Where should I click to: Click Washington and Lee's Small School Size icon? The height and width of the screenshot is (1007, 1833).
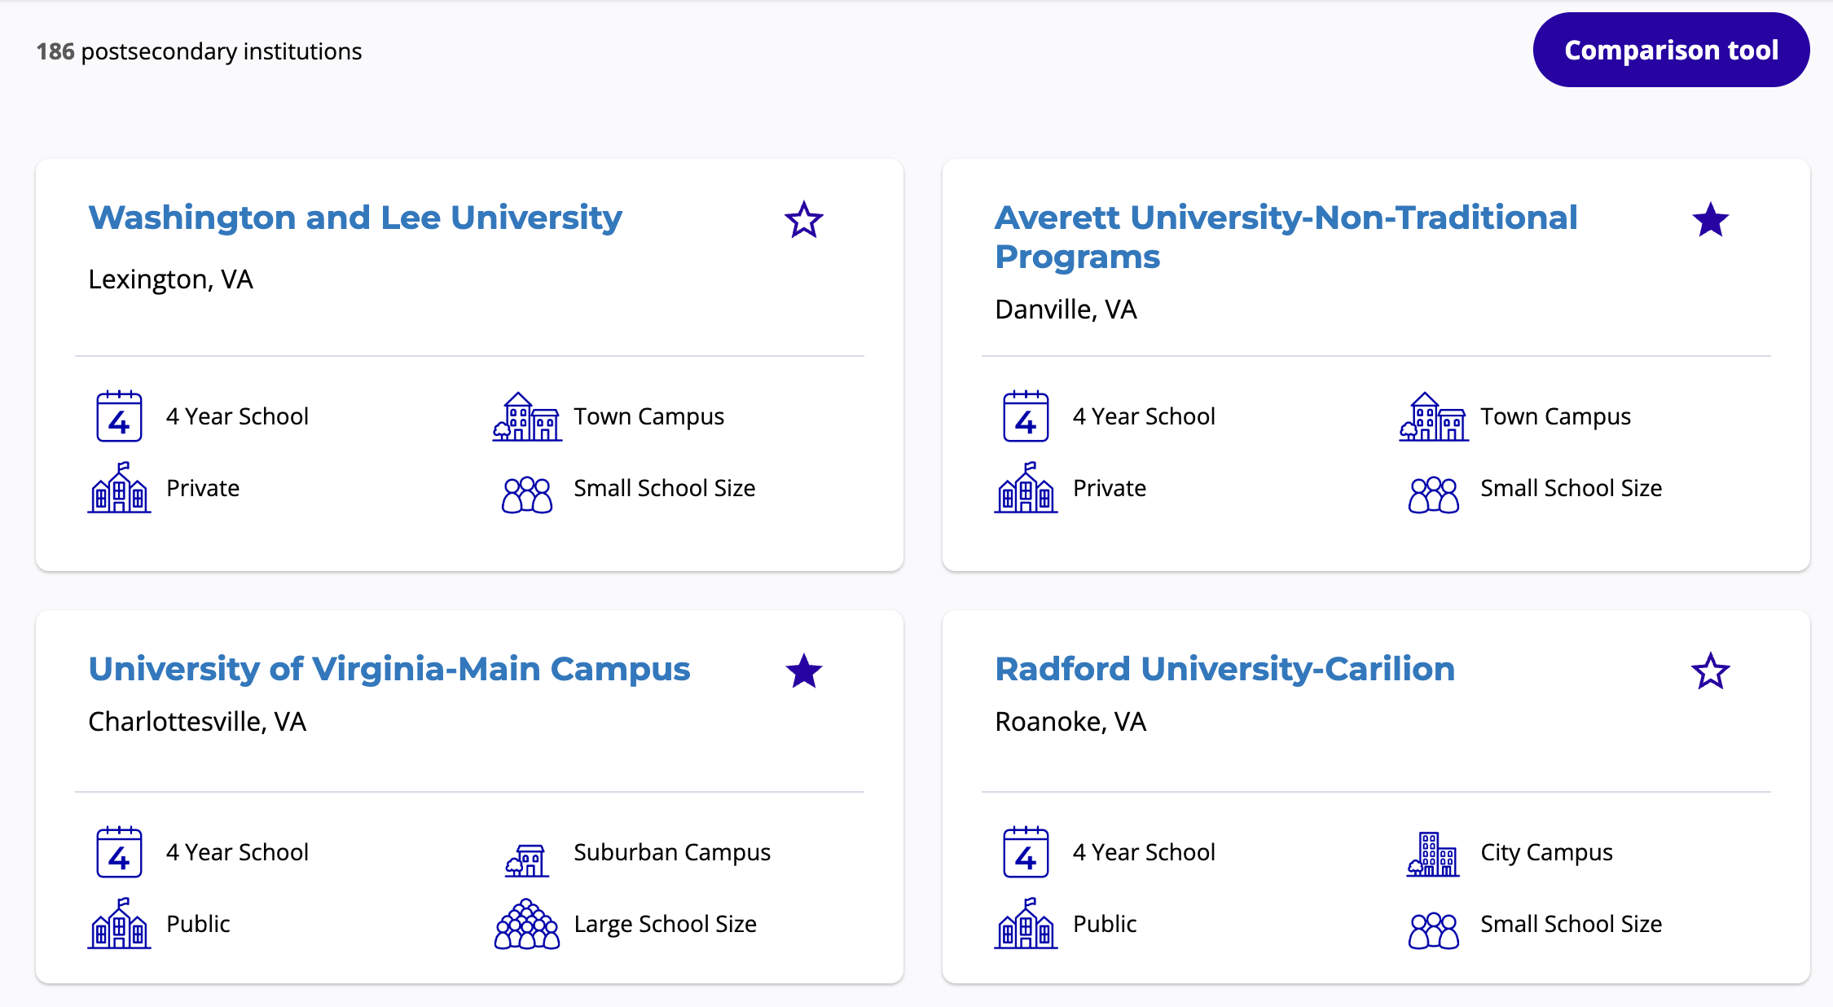pos(527,495)
